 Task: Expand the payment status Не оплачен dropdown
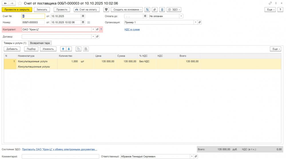(181, 16)
